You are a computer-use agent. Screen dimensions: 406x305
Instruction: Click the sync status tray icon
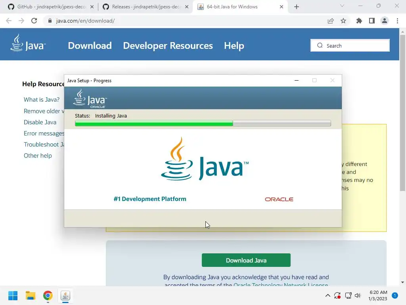point(337,295)
